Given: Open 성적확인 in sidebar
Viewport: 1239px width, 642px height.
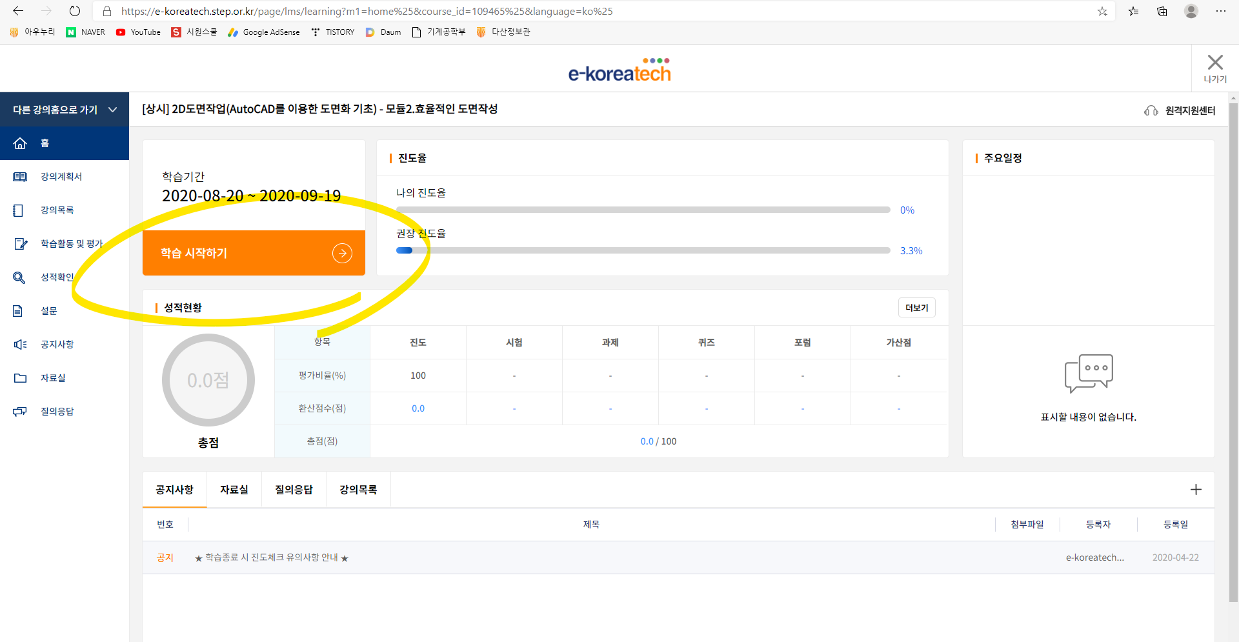Looking at the screenshot, I should (x=65, y=277).
